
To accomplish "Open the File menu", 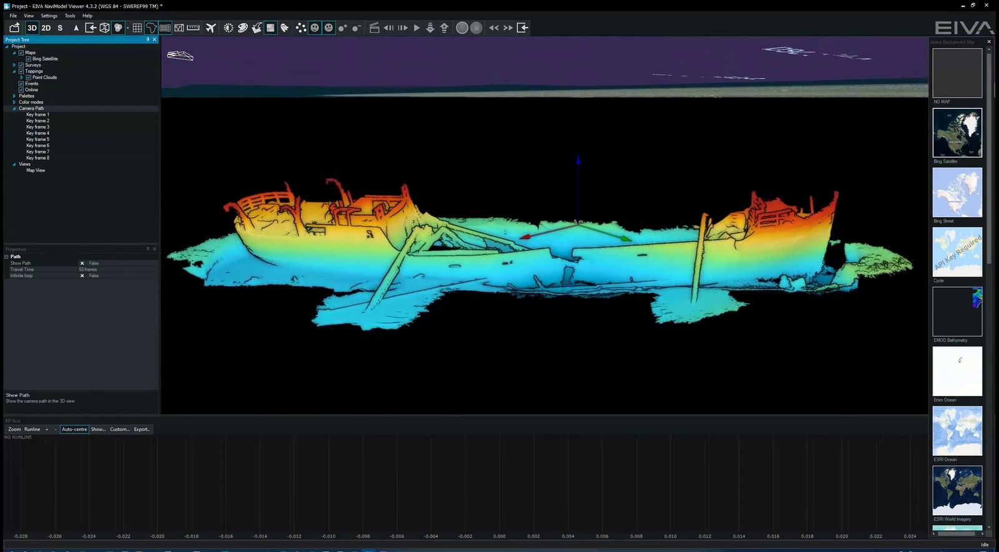I will point(13,16).
